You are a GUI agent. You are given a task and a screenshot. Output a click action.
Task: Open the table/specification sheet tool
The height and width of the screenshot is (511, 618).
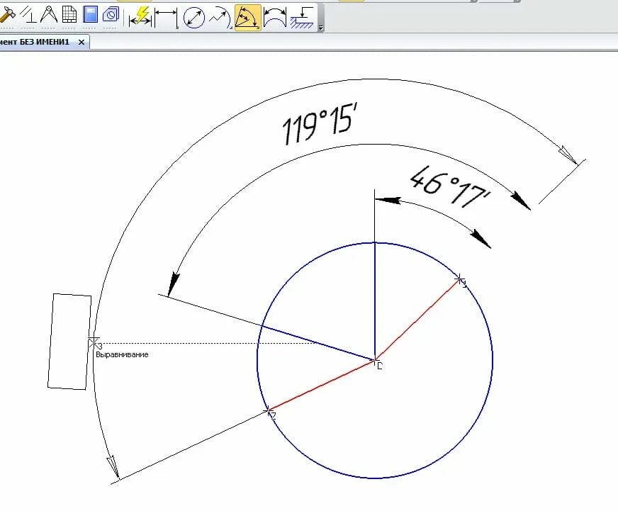69,15
